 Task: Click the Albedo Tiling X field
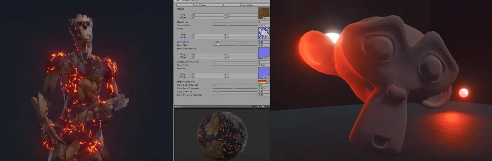208,15
